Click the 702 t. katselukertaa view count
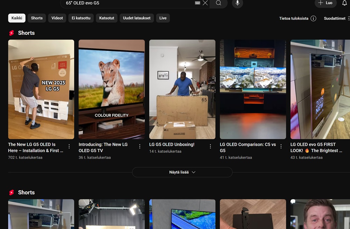This screenshot has height=229, width=350. 25,157
